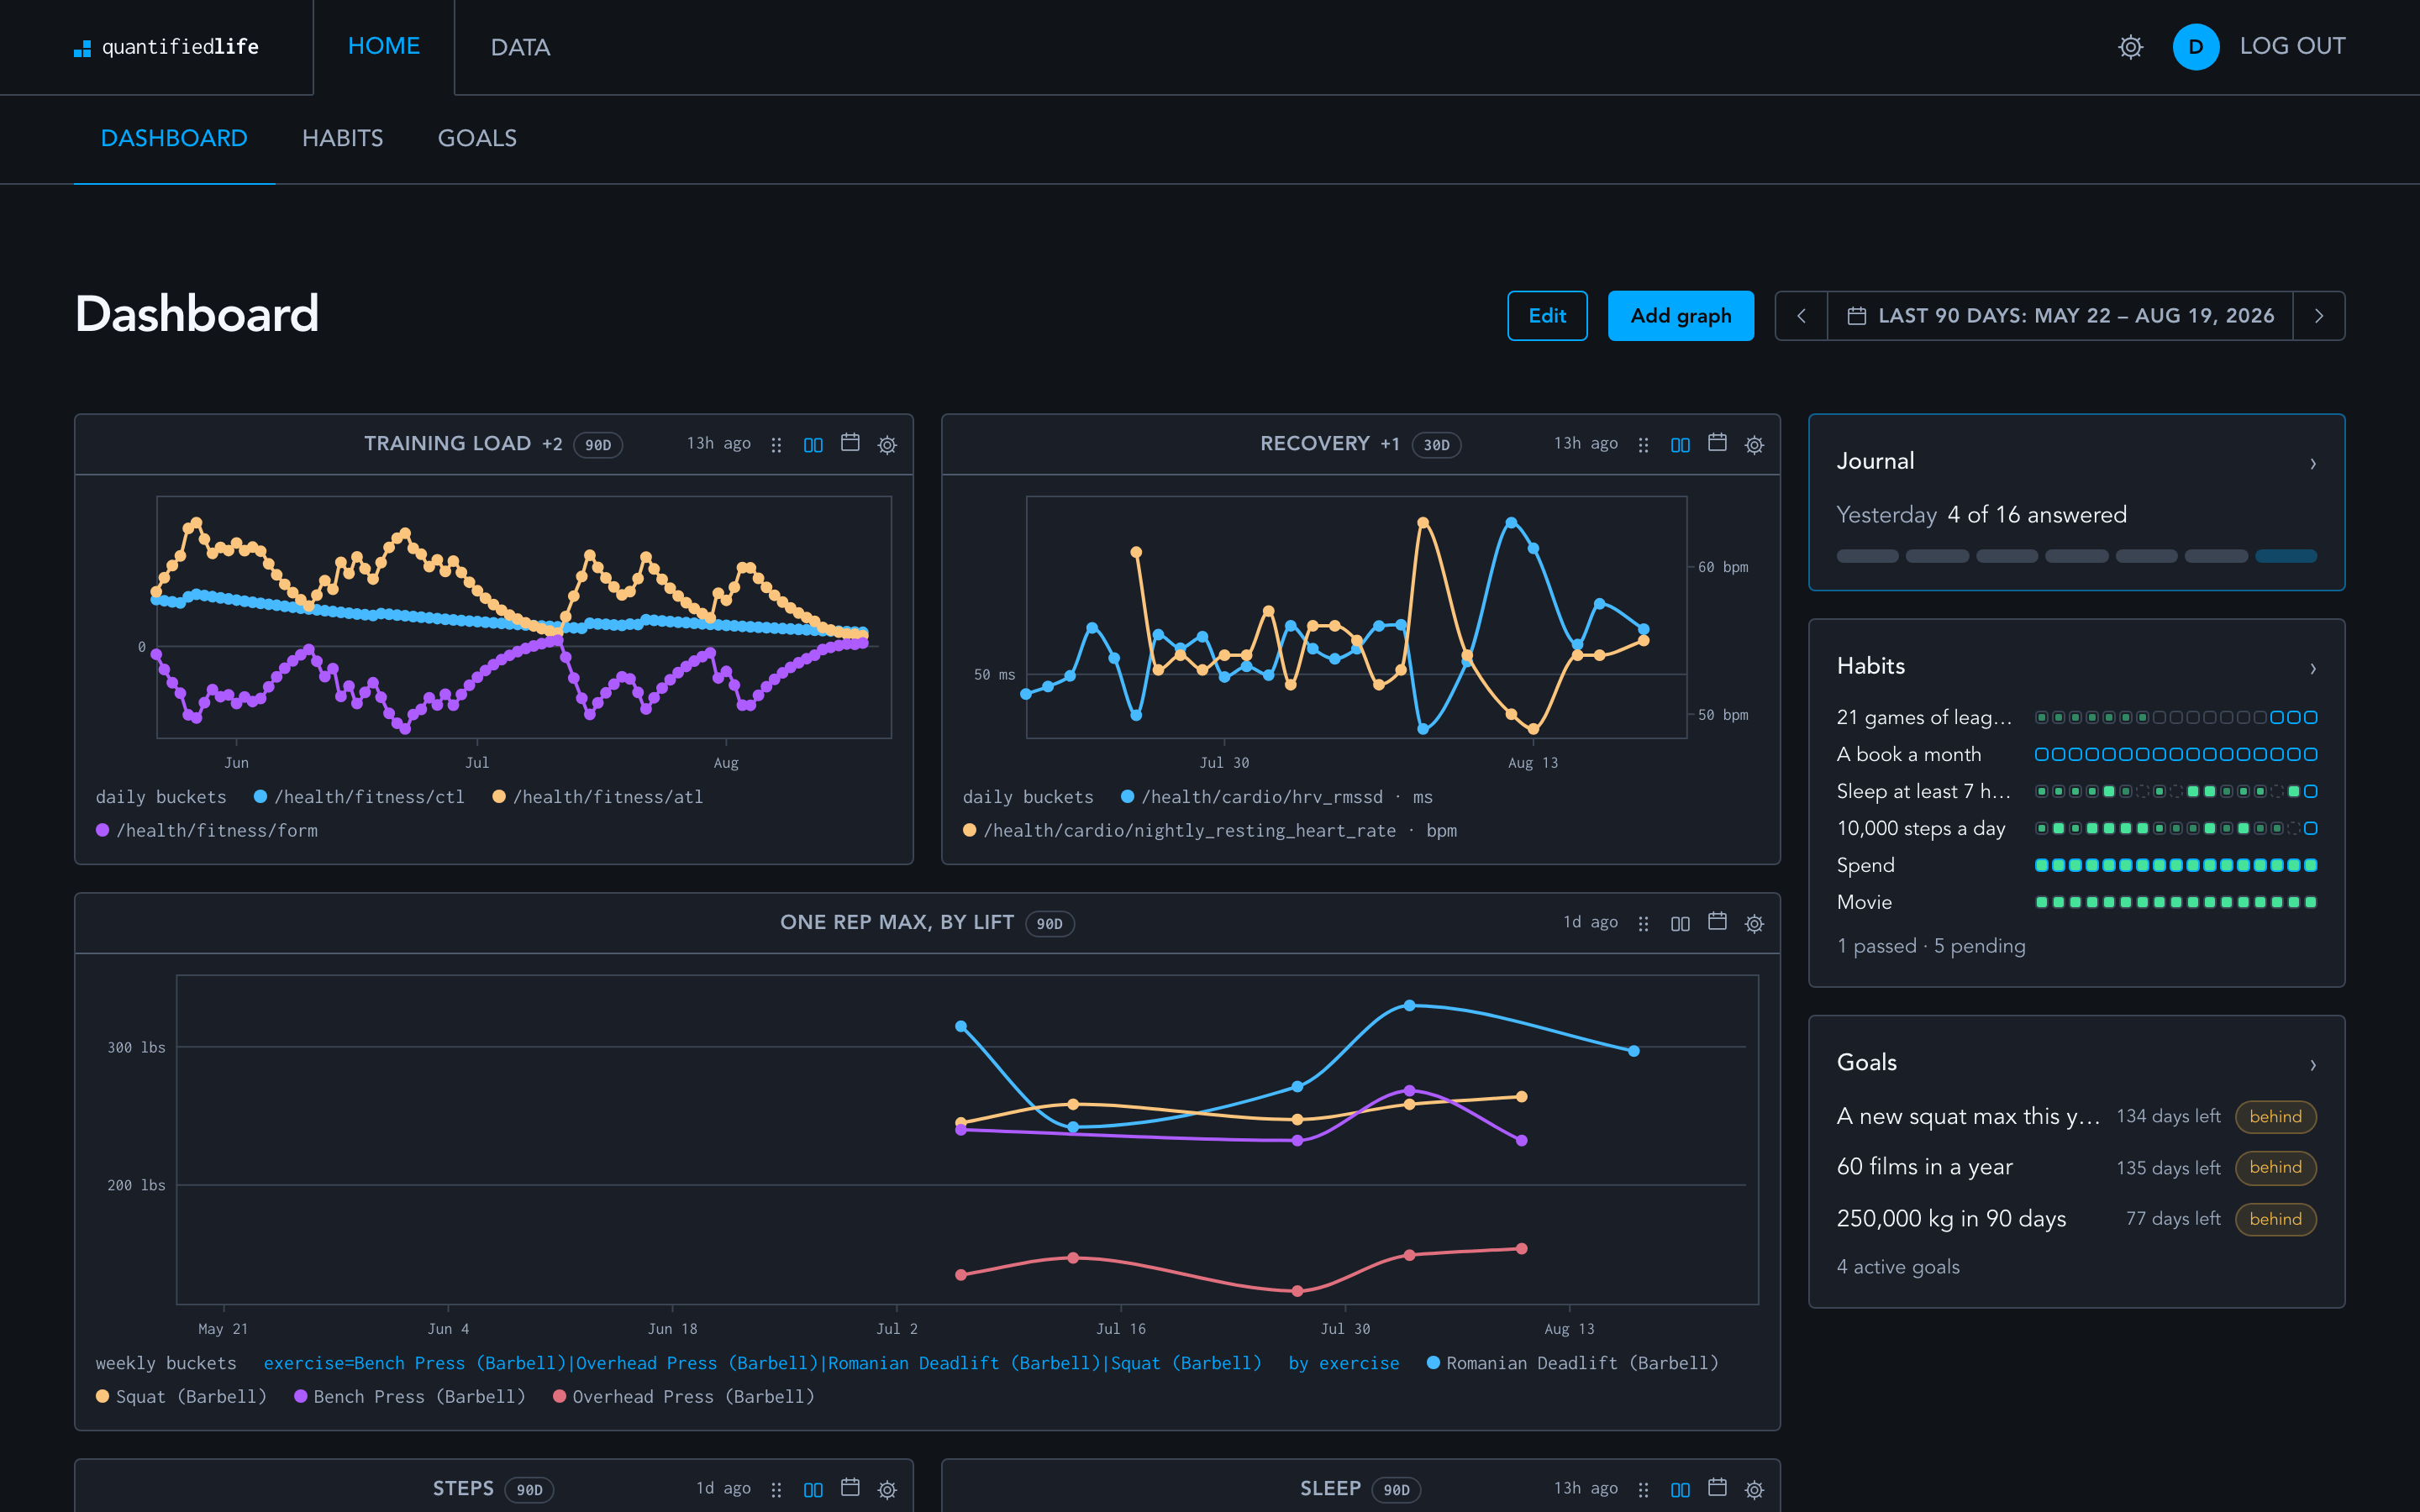Grab Sleep drag handle icon
The height and width of the screenshot is (1512, 2420).
(x=1643, y=1489)
